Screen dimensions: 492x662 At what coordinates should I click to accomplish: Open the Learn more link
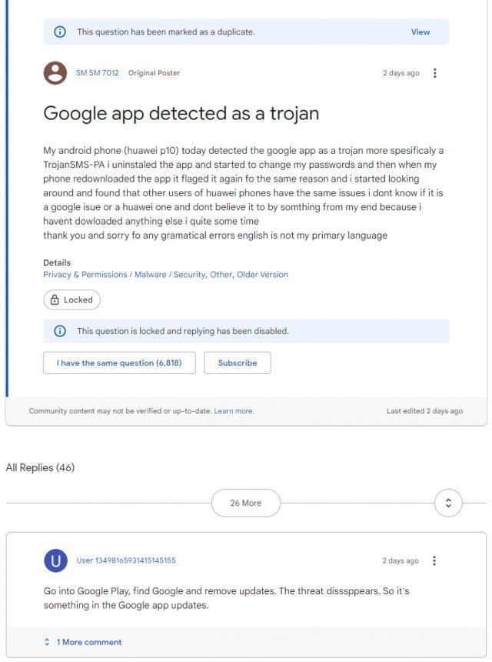pyautogui.click(x=236, y=410)
